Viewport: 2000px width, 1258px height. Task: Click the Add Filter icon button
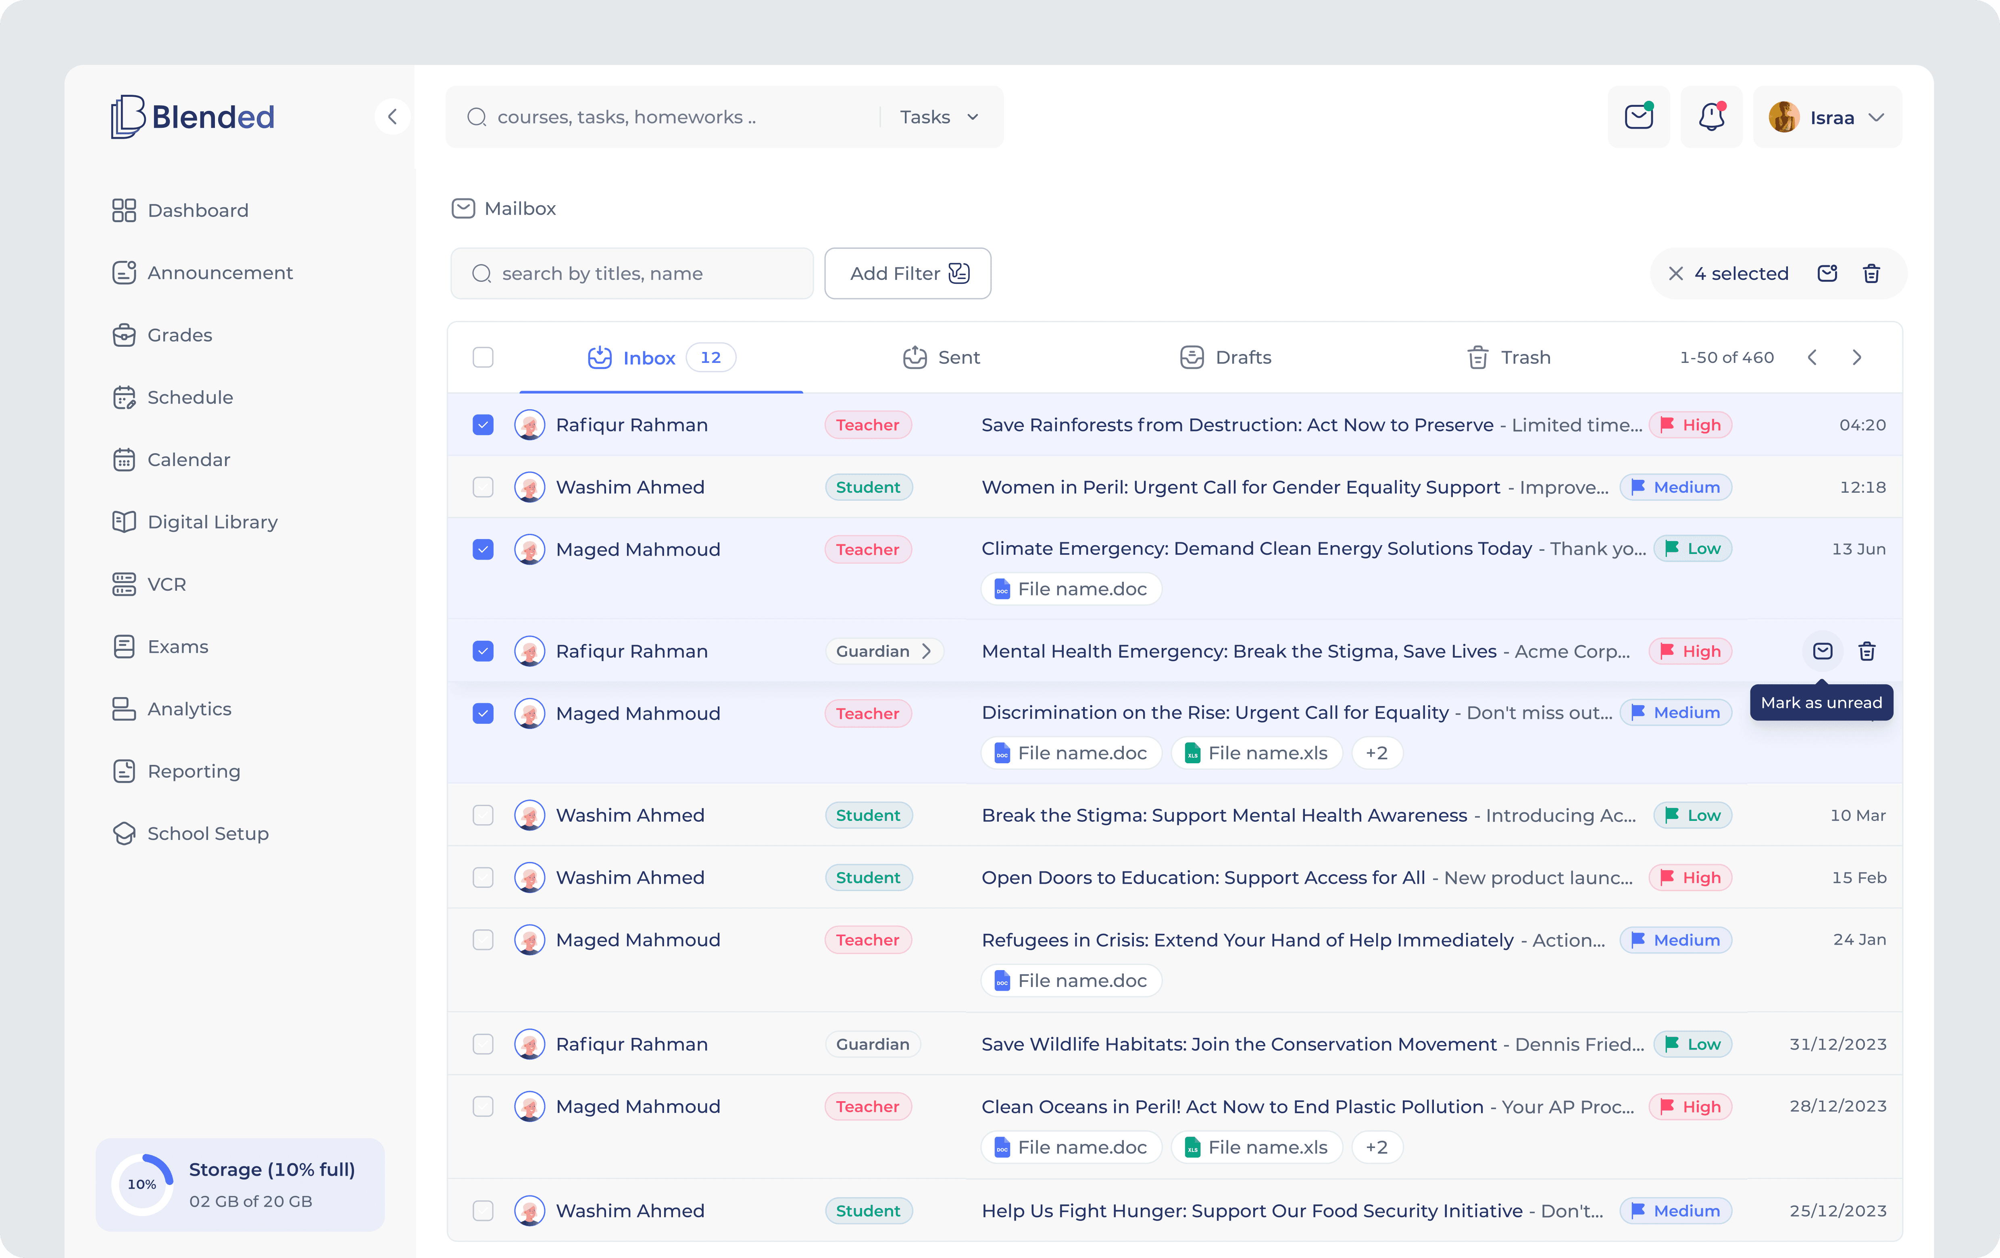click(959, 273)
